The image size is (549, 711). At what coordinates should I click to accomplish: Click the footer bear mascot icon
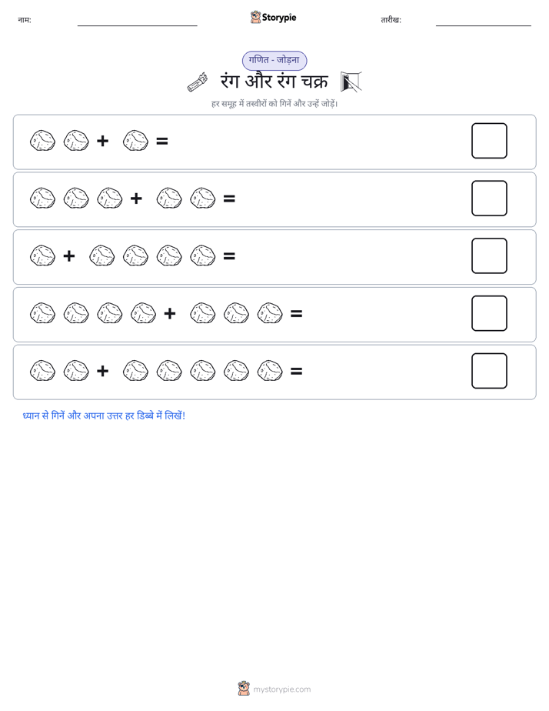244,689
